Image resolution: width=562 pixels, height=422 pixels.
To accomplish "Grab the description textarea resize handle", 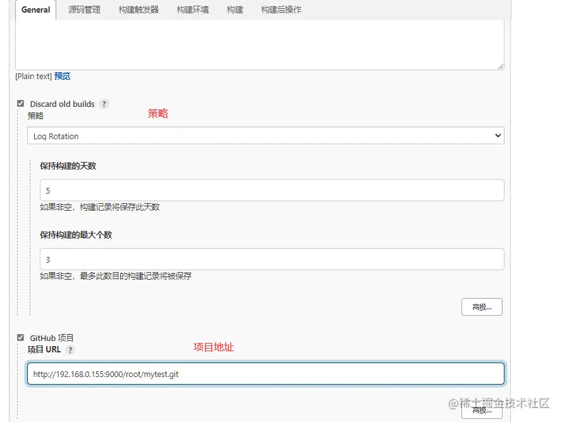I will click(500, 66).
